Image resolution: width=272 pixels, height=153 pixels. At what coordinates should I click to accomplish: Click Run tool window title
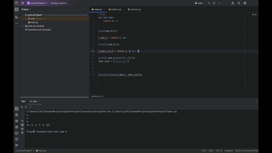click(x=24, y=101)
